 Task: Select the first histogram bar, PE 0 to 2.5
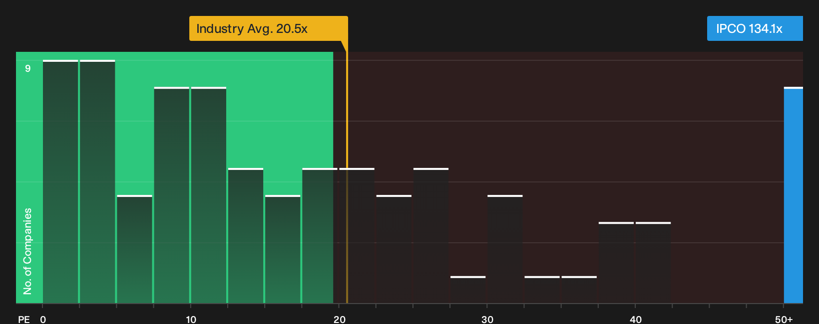[60, 181]
